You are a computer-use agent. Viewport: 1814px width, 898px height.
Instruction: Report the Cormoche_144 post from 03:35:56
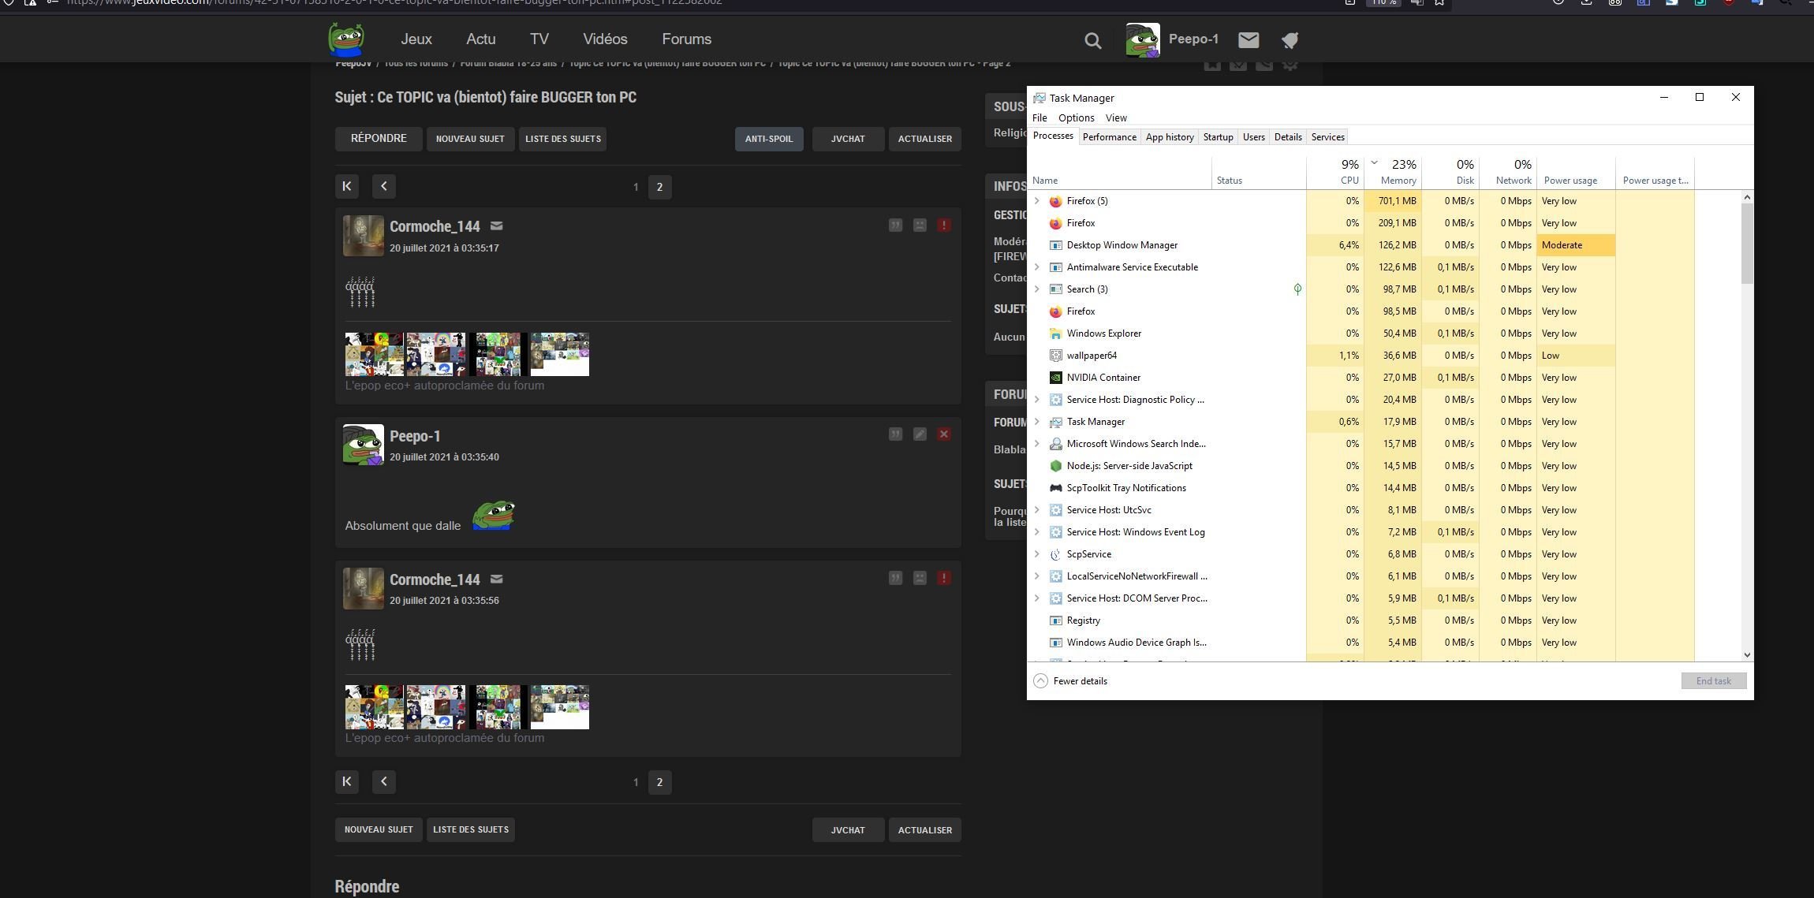click(x=944, y=578)
